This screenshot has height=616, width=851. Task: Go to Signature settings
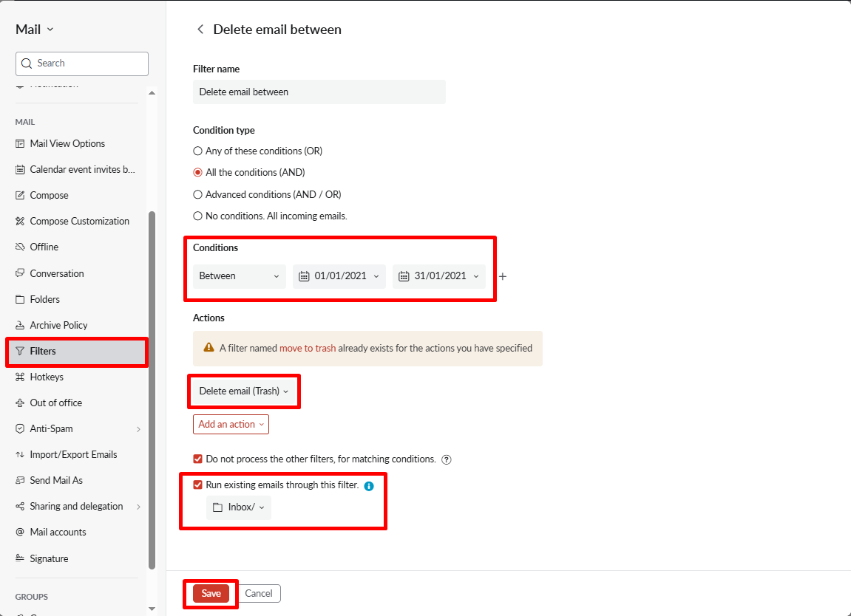(49, 558)
